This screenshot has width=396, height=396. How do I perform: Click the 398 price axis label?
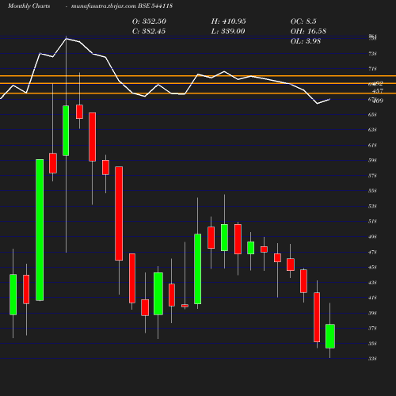[372, 313]
